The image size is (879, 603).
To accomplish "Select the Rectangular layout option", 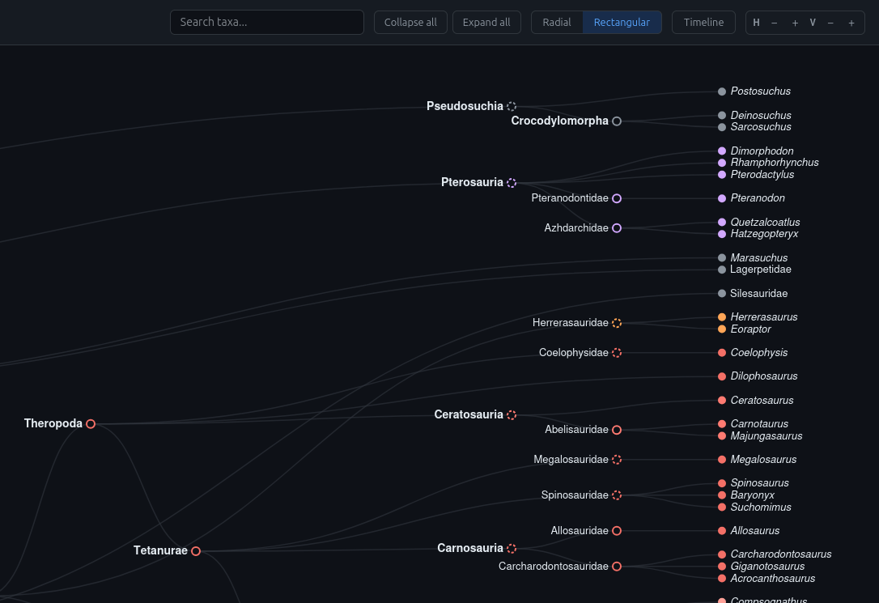I will point(622,23).
